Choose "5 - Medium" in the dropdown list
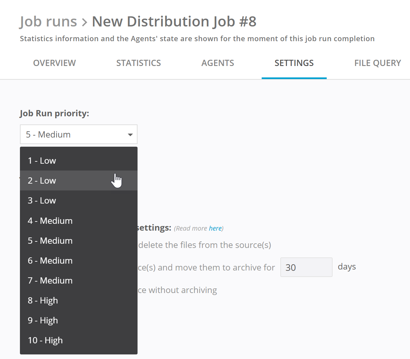 coord(78,241)
